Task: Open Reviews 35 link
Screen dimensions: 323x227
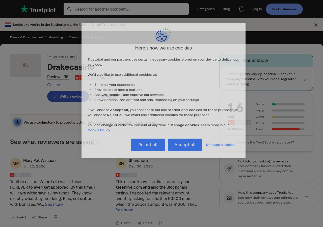Action: 58,77
